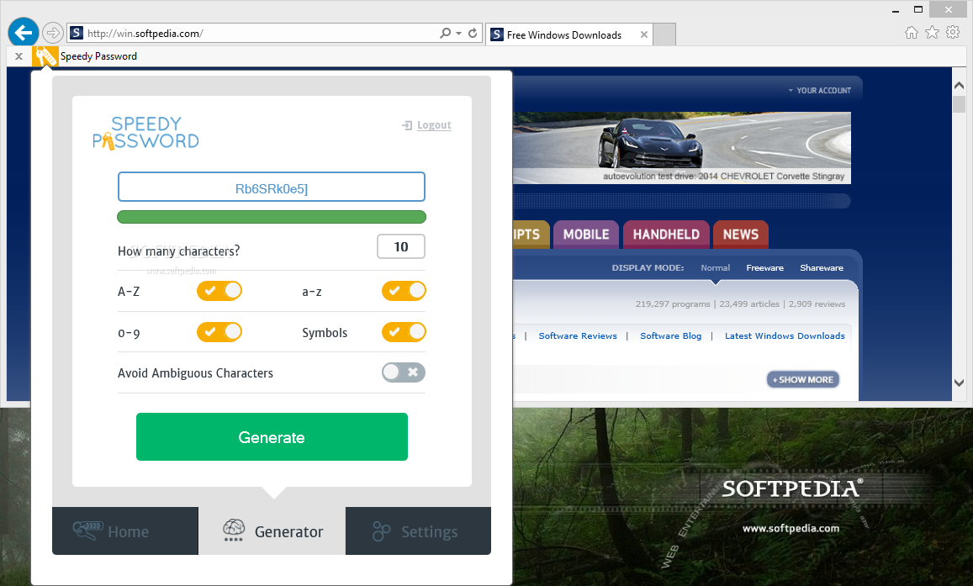
Task: Switch to the Generator tab
Action: 272,531
